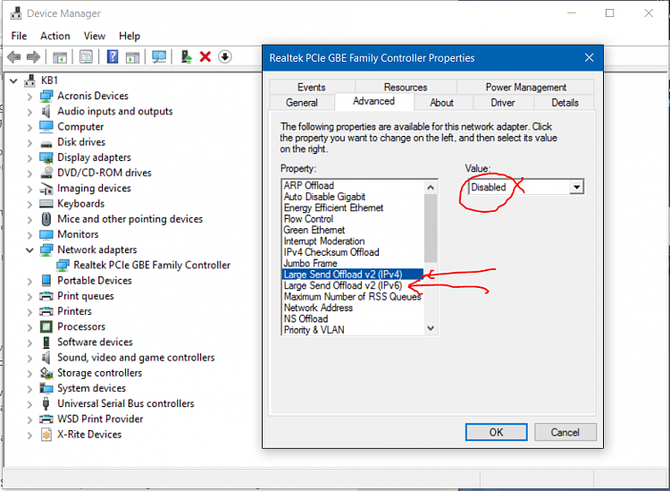The image size is (670, 491).
Task: Close the Realtek Properties dialog
Action: [589, 58]
